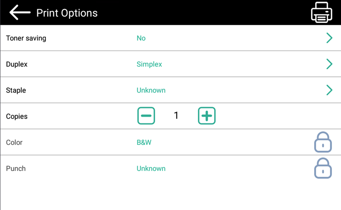Choose the Staple label
The image size is (341, 210).
(x=16, y=90)
